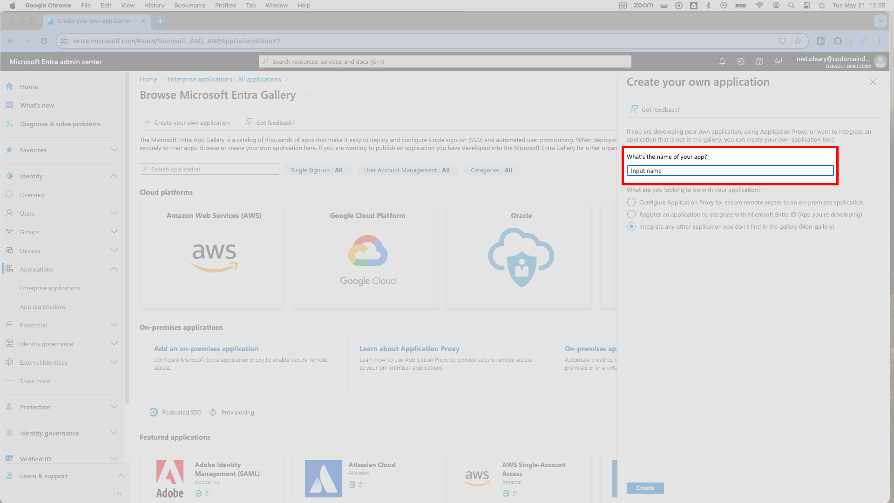
Task: Select Integrate any other application (Non-gallery) option
Action: (631, 226)
